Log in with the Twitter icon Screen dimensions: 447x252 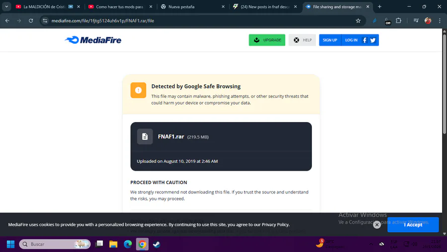pyautogui.click(x=373, y=40)
